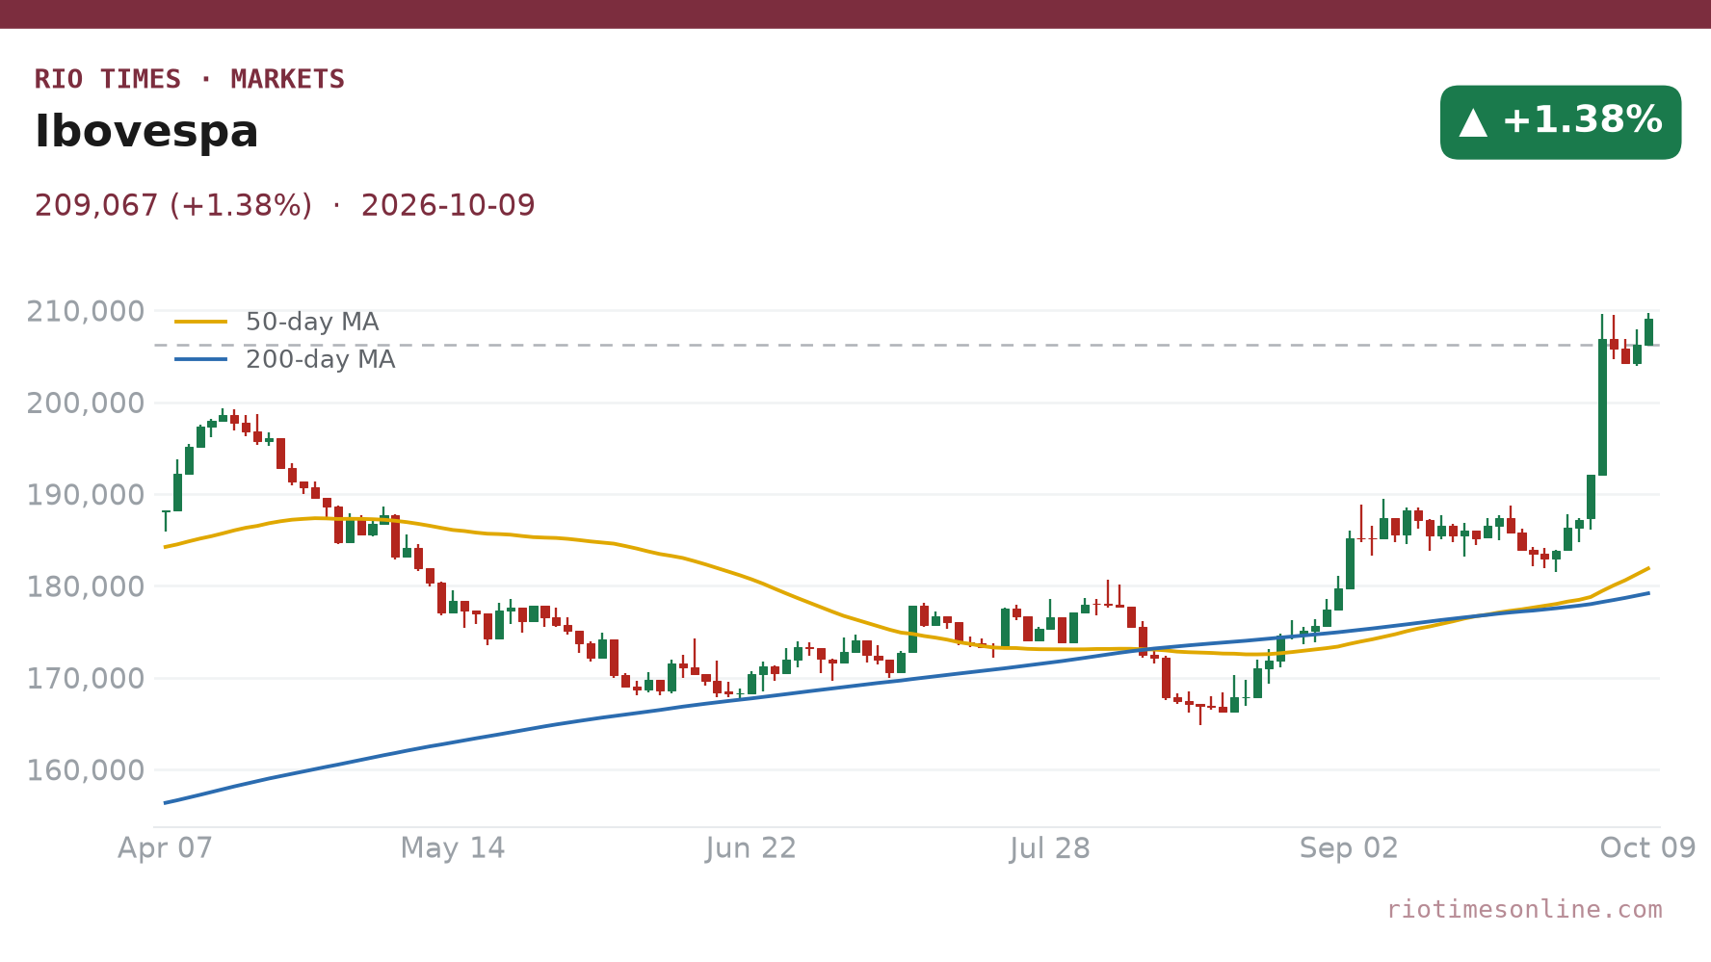
Task: Click the yellow 50-day MA legend swatch
Action: click(x=201, y=322)
